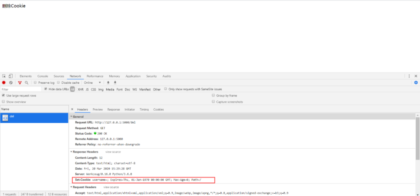
Task: Filter requests by Other
Action: click(x=157, y=89)
